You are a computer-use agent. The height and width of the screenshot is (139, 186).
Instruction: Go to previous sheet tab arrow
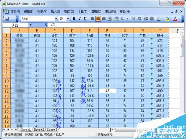tap(8, 130)
